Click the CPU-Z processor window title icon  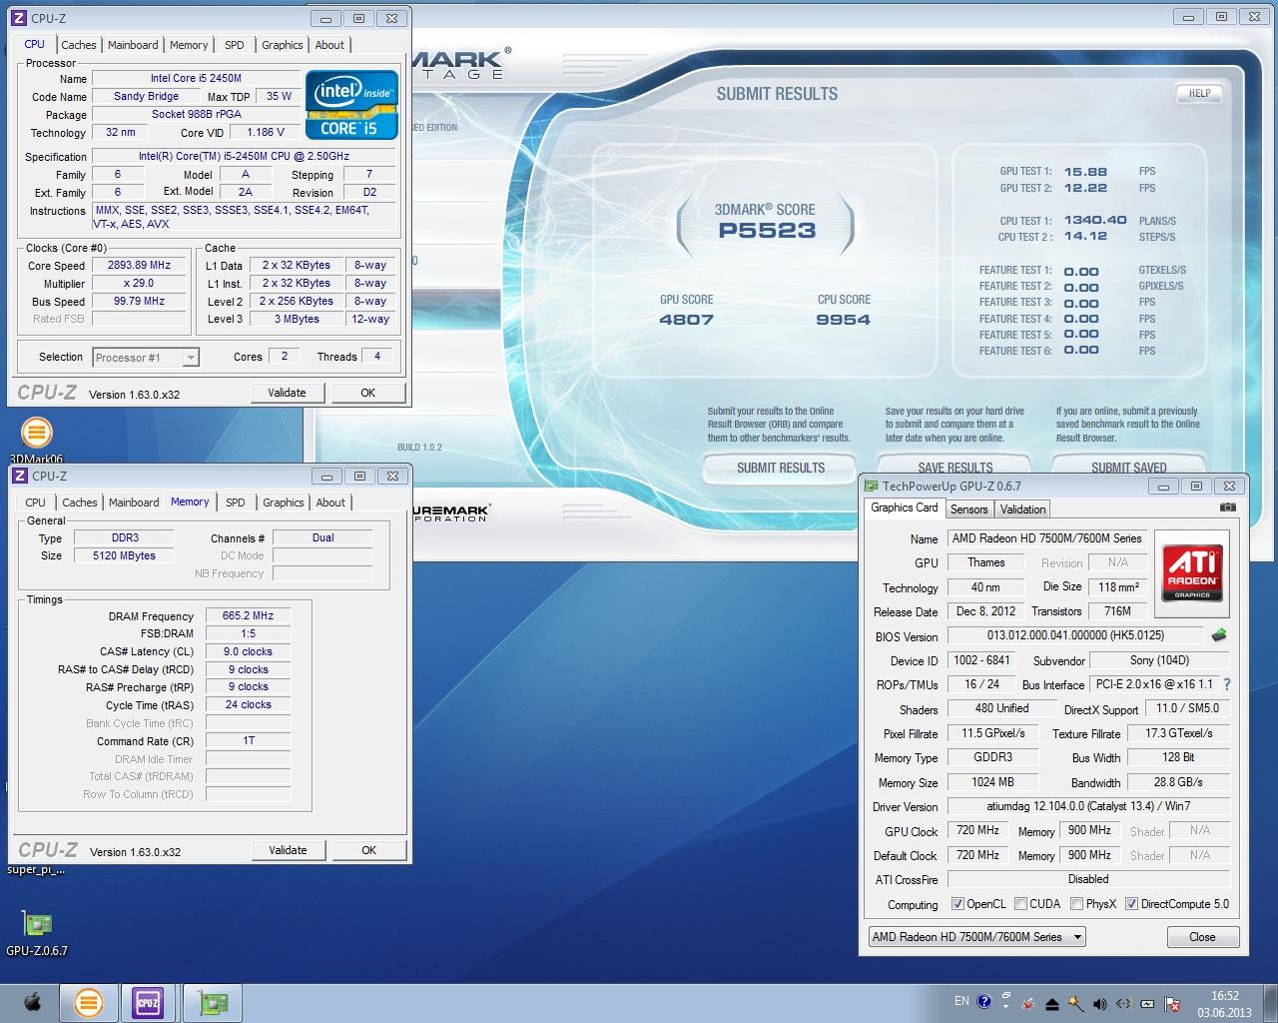20,18
